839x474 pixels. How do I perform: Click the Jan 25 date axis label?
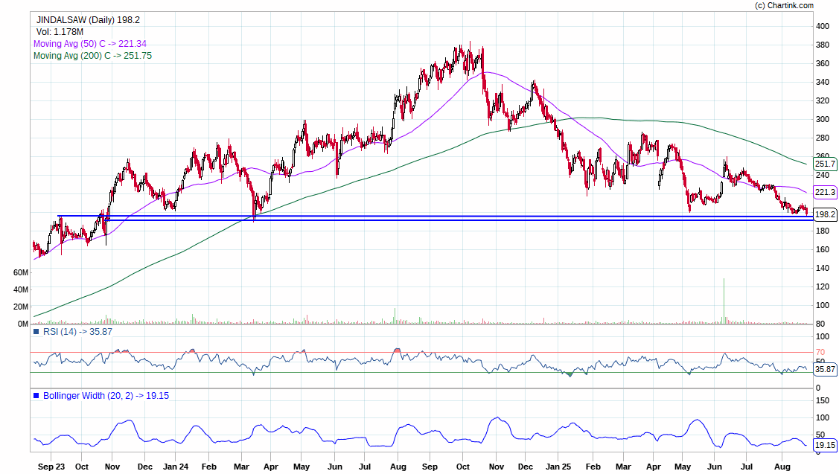point(558,467)
